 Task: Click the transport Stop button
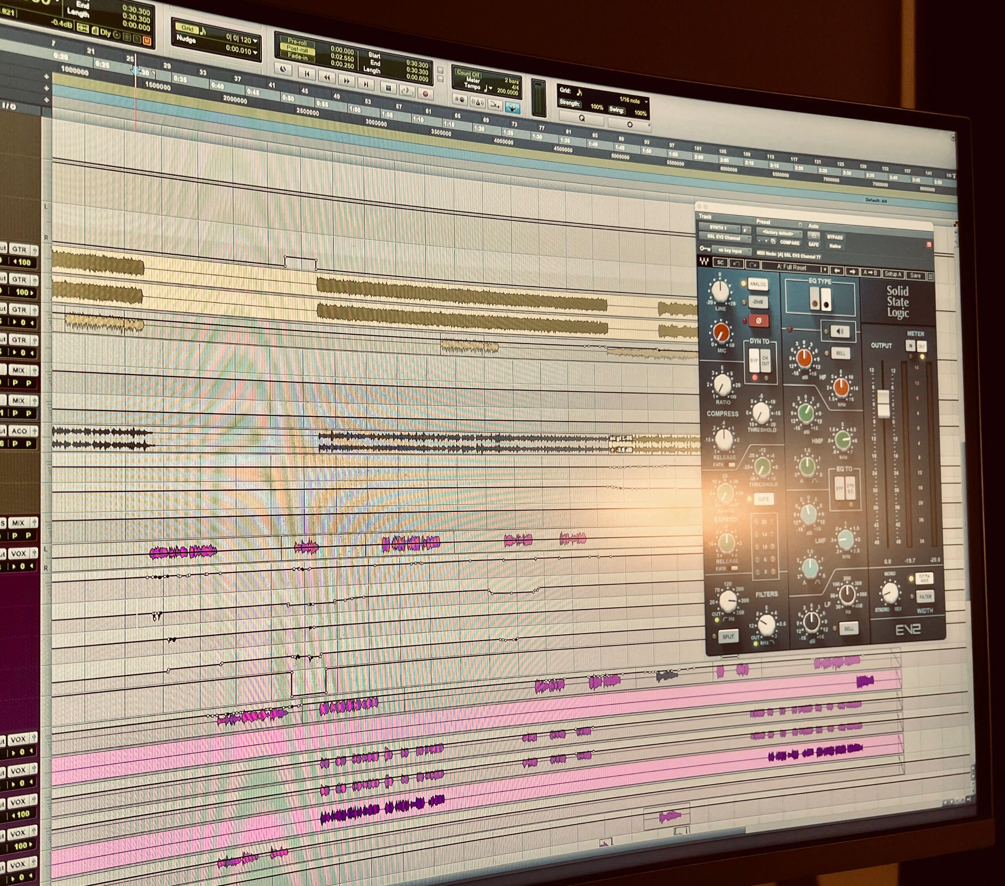tap(388, 89)
